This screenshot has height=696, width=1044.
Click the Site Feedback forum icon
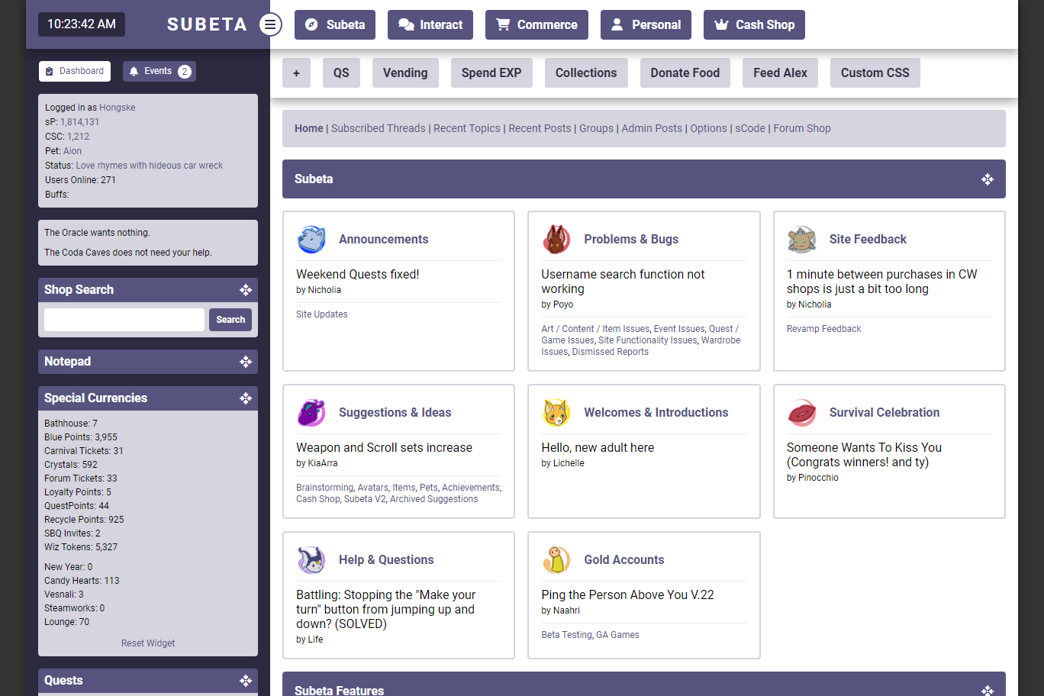tap(802, 240)
